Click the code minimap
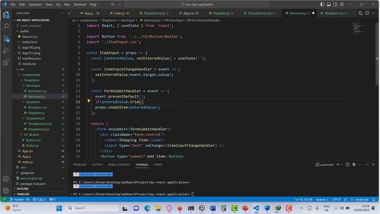Screen dimensions: 380x214 click(x=359, y=29)
